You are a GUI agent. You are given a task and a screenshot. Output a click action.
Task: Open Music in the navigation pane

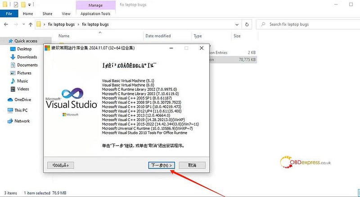click(x=22, y=81)
